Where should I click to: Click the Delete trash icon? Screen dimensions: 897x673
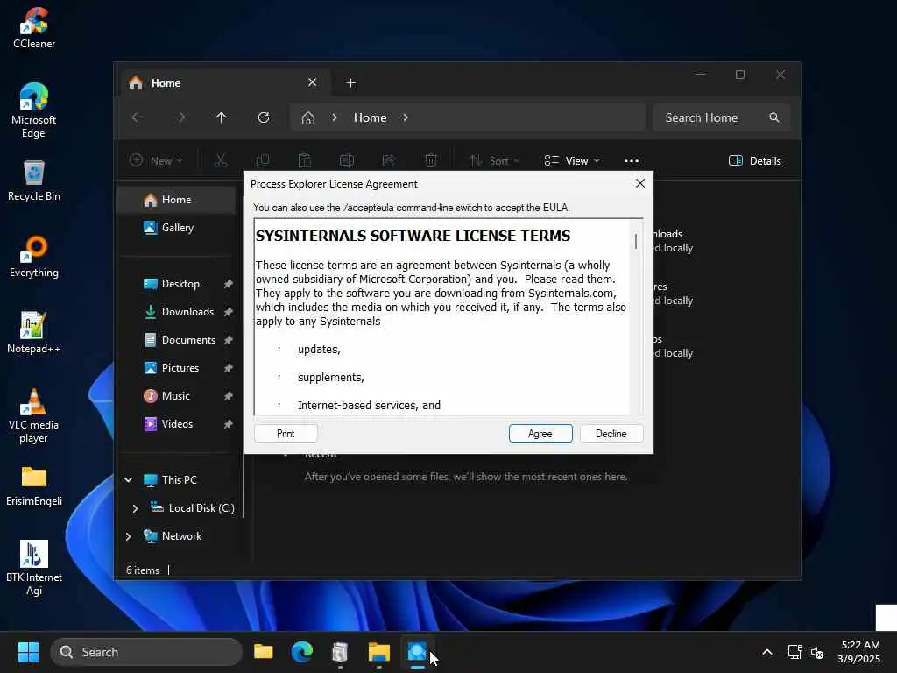click(431, 161)
